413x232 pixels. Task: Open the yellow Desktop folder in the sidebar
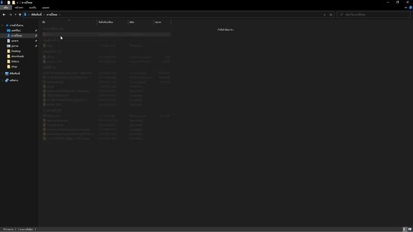pyautogui.click(x=15, y=51)
